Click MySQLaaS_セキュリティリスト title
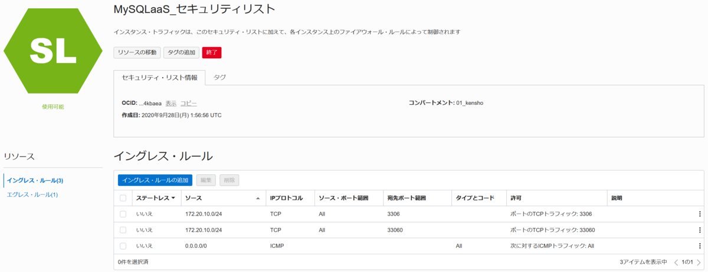 [x=194, y=9]
